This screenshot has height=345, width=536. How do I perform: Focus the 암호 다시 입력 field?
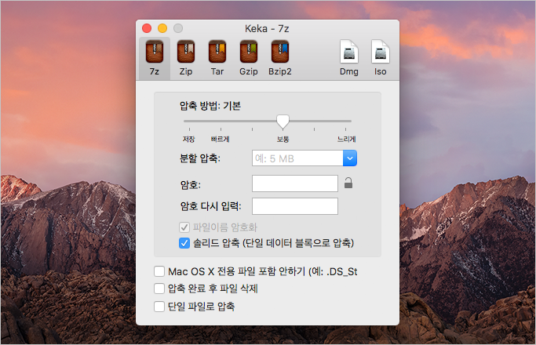(x=295, y=206)
